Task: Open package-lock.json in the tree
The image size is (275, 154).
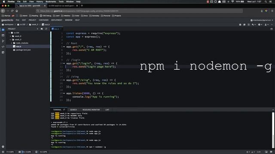Action: [x=23, y=50]
